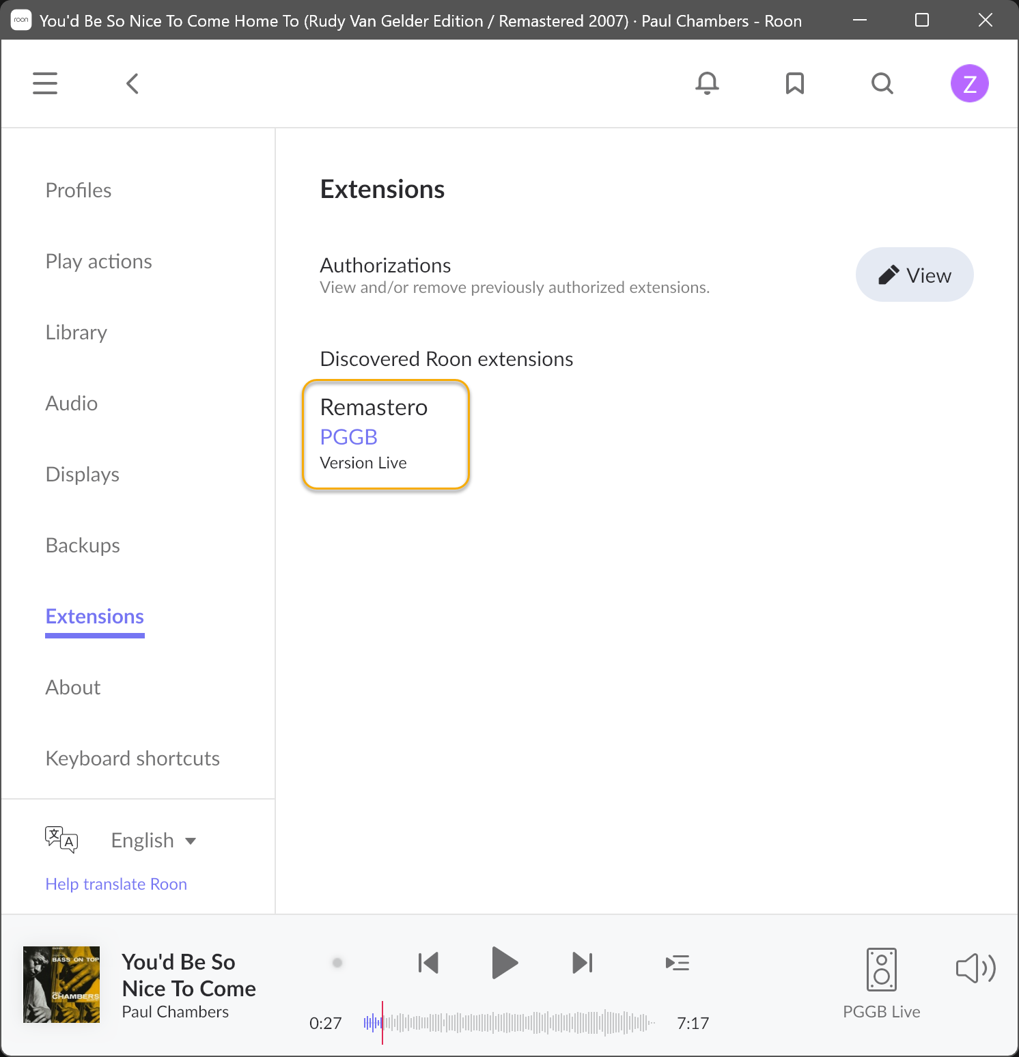This screenshot has height=1057, width=1019.
Task: Select the Extensions settings tab
Action: [95, 617]
